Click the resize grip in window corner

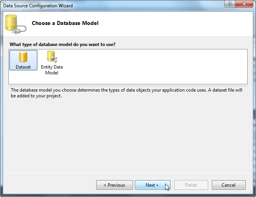pos(251,192)
